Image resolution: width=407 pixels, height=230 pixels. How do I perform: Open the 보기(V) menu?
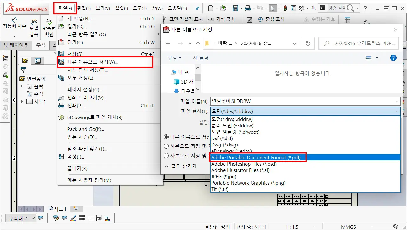103,8
